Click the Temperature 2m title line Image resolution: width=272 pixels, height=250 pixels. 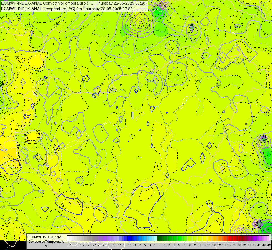pyautogui.click(x=67, y=9)
